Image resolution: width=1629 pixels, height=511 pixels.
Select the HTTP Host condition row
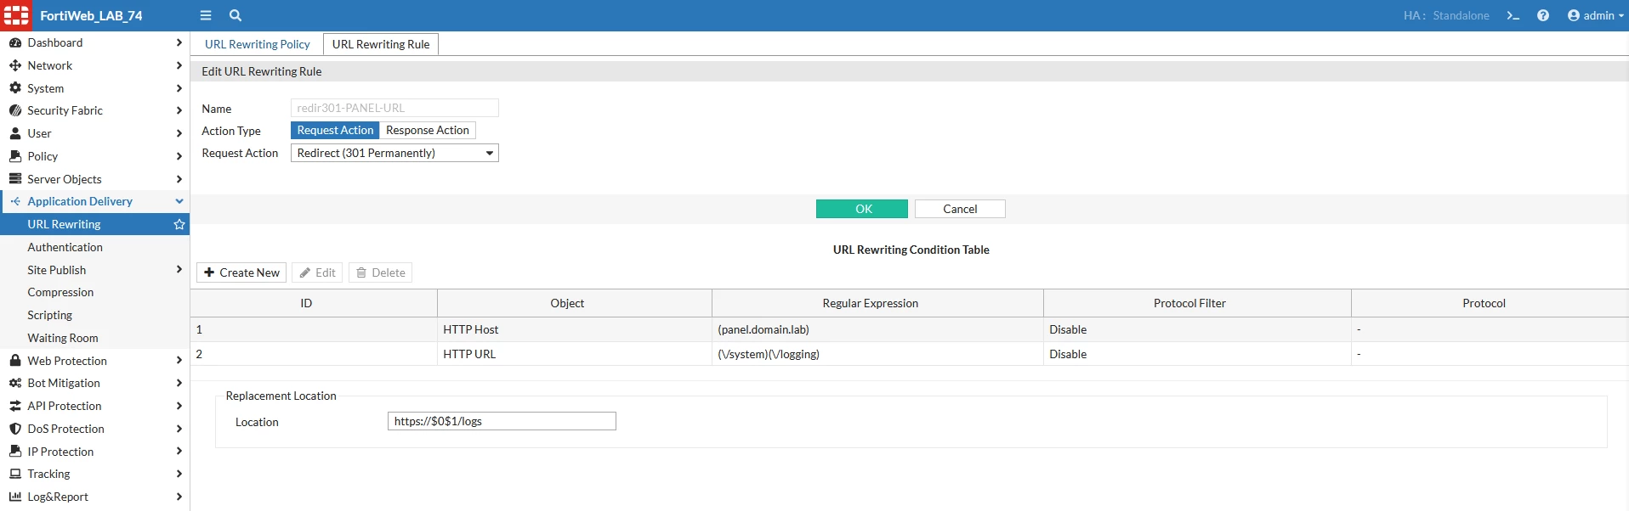(910, 329)
